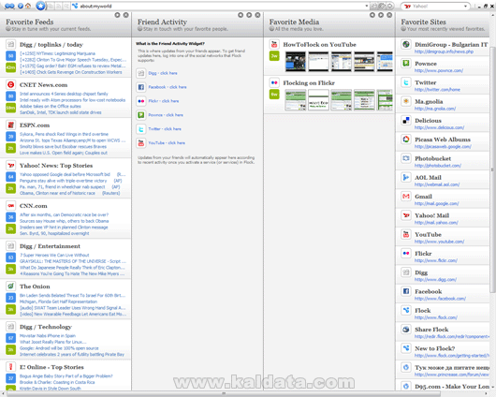Click the Delicious icon in Favorite Sites

[x=406, y=121]
